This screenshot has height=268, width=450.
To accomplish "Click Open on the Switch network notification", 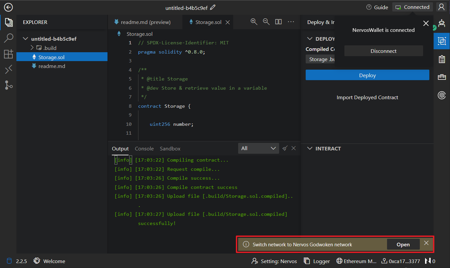I will pyautogui.click(x=403, y=244).
